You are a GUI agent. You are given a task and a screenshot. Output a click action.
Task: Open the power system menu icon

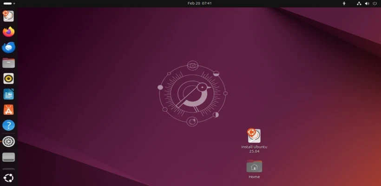click(x=374, y=3)
